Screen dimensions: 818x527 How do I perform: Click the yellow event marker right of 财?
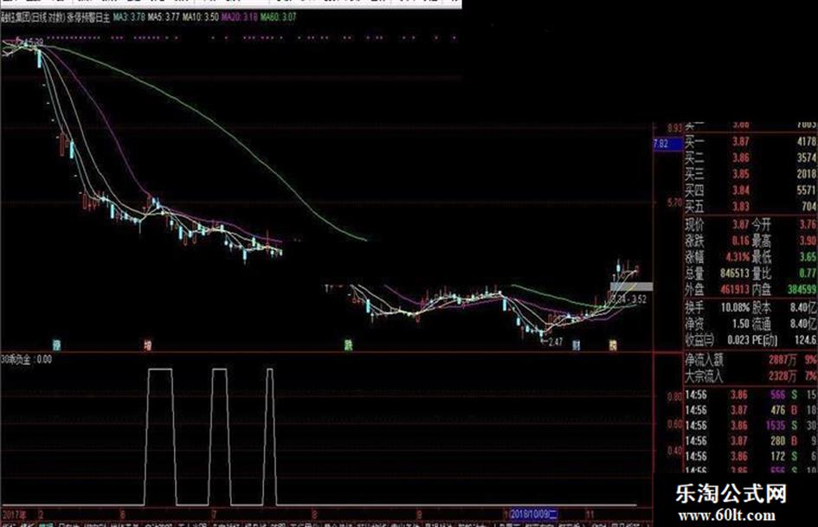(x=613, y=345)
